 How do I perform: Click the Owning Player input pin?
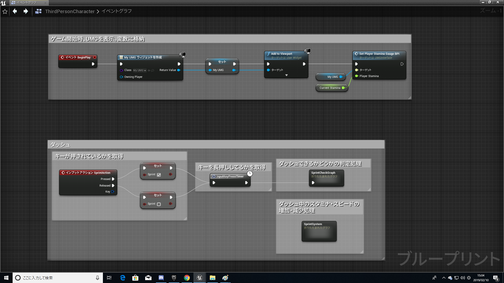point(121,77)
